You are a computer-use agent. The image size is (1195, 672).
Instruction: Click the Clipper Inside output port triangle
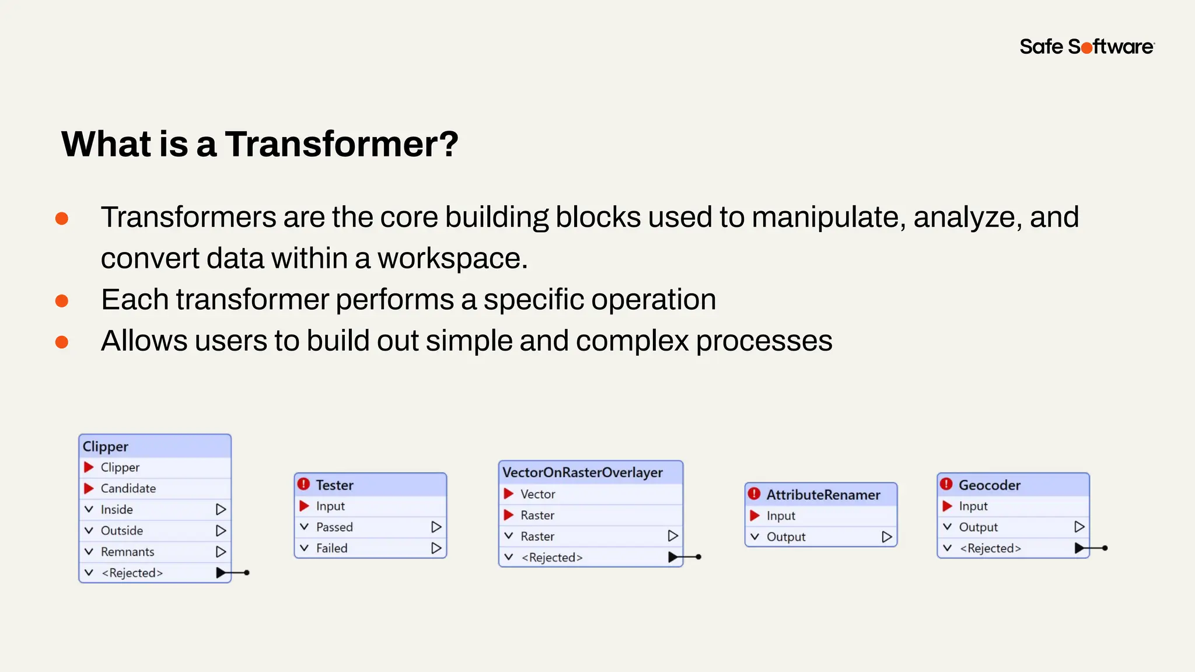click(221, 509)
